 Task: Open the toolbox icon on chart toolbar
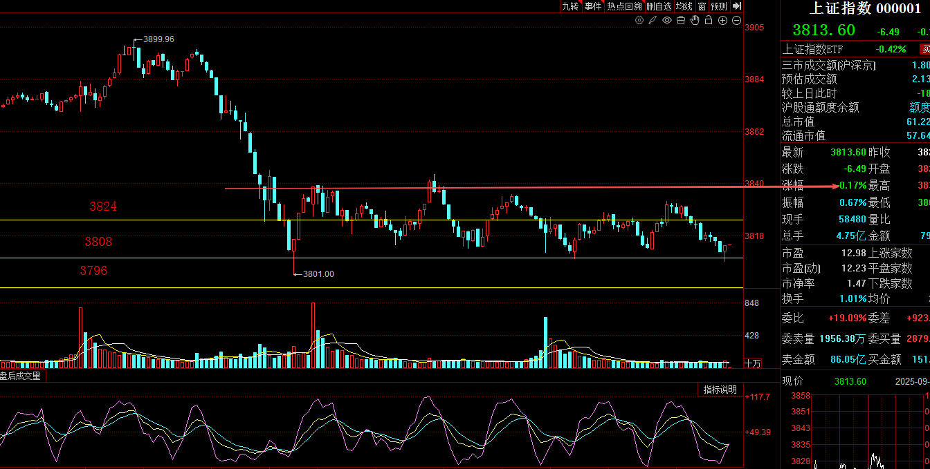[x=681, y=20]
